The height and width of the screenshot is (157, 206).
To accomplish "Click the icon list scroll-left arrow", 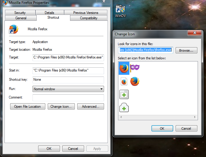I will [x=121, y=117].
